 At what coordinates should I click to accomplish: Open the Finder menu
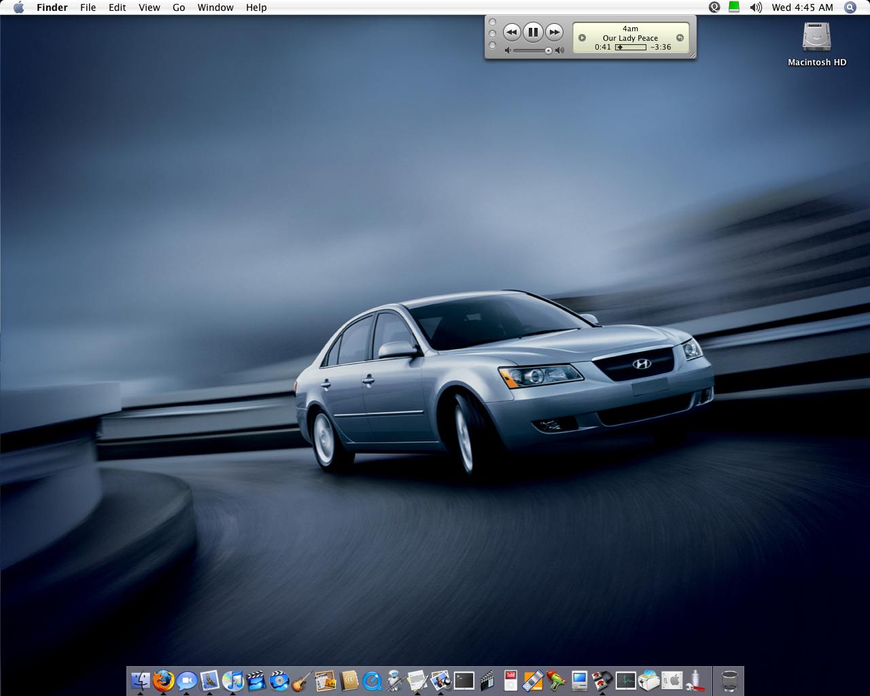(52, 7)
